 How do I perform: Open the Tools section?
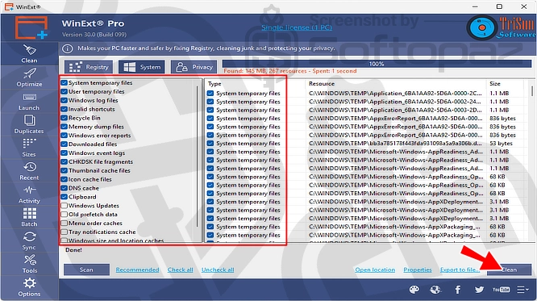coord(29,265)
